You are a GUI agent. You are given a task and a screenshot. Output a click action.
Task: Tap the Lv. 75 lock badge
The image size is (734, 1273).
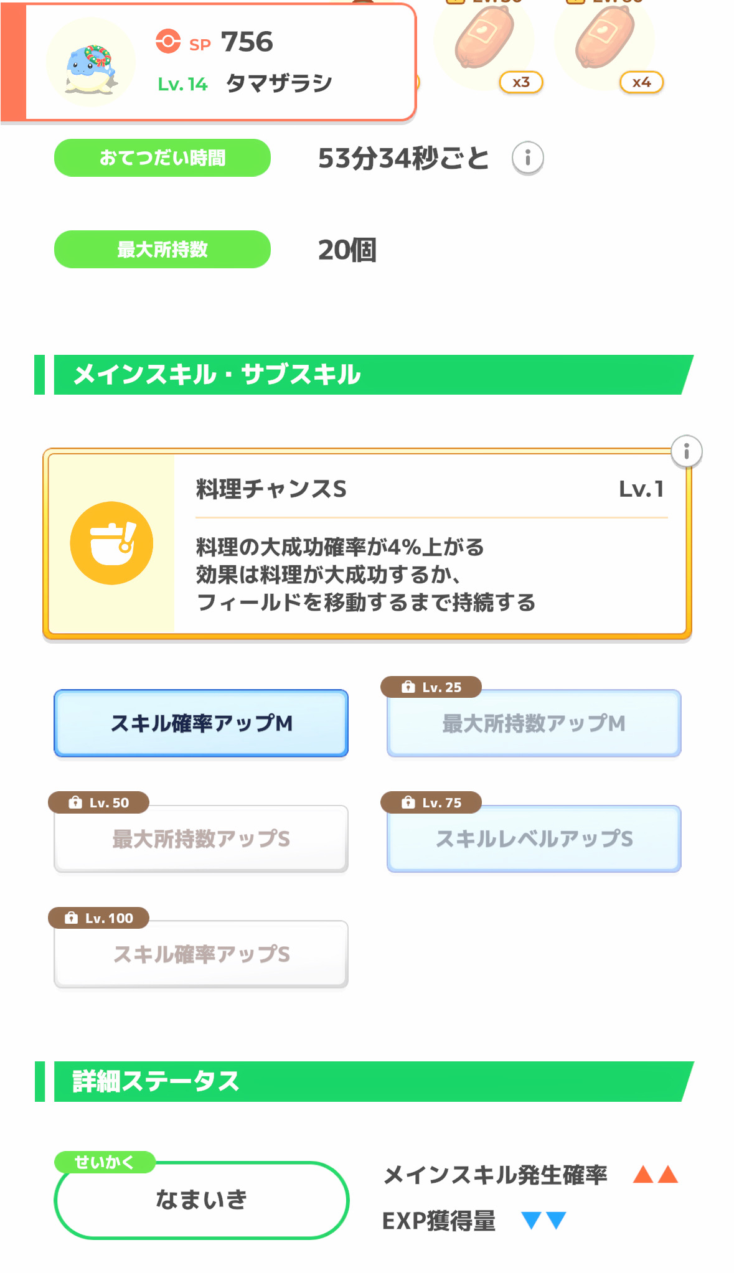431,802
